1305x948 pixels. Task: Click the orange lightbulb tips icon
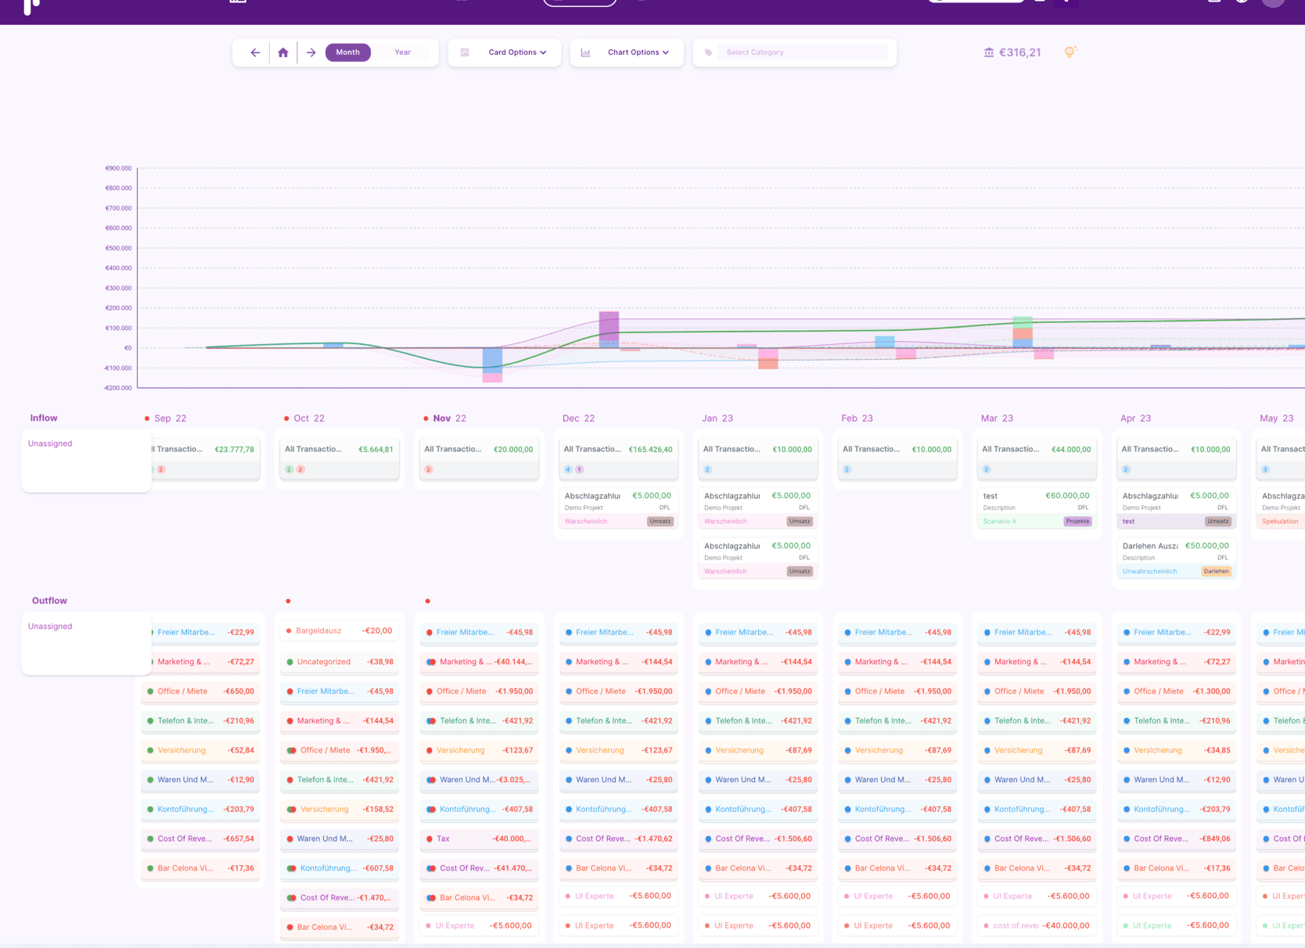(1070, 52)
